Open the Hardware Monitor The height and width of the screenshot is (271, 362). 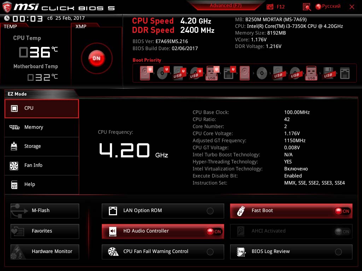coord(45,252)
